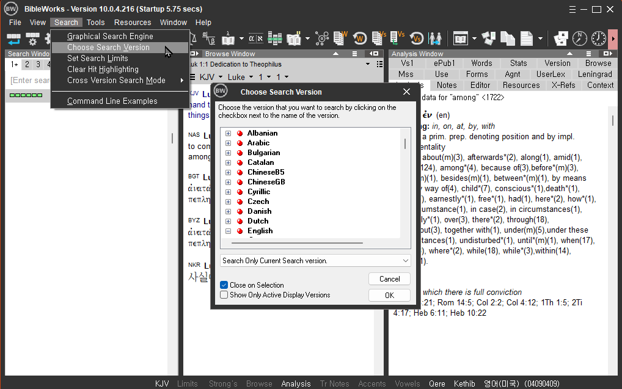
Task: Click the compass toolbar icon
Action: 580,38
